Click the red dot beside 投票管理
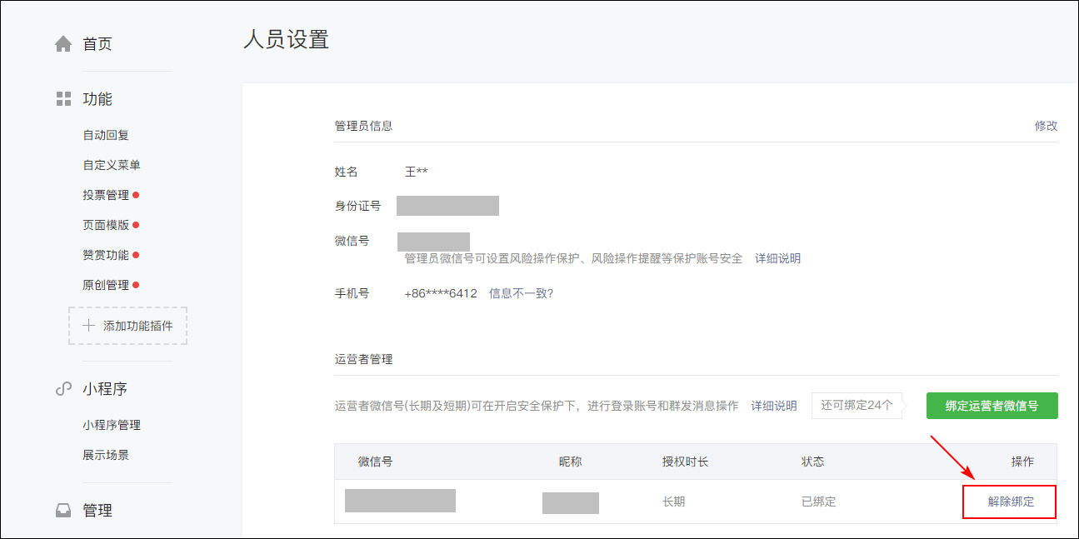Image resolution: width=1079 pixels, height=539 pixels. click(x=136, y=195)
